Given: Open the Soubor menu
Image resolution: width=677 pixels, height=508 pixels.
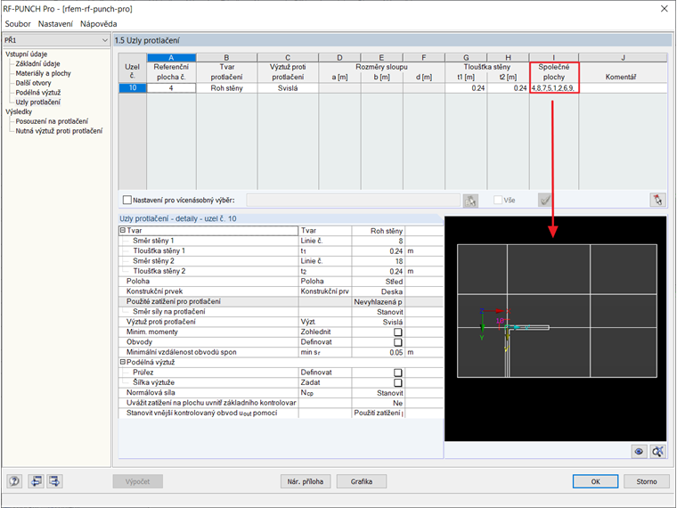Looking at the screenshot, I should [x=18, y=24].
